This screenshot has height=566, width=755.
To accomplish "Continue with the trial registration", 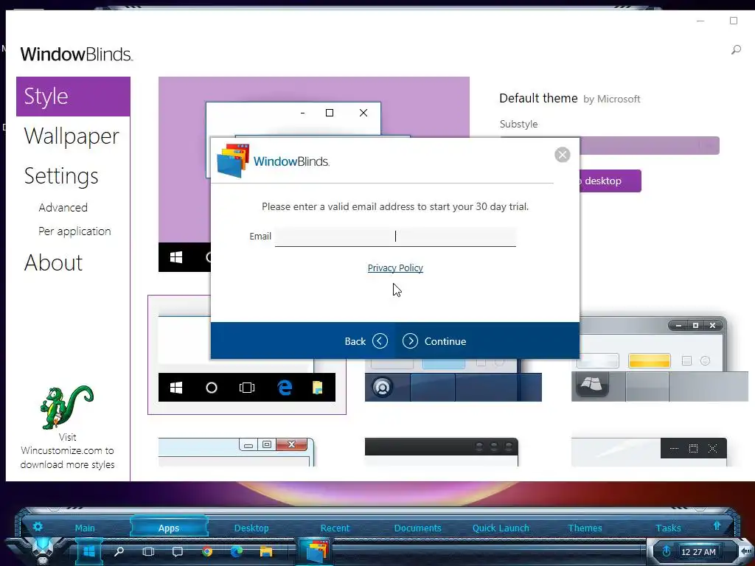I will [x=434, y=341].
